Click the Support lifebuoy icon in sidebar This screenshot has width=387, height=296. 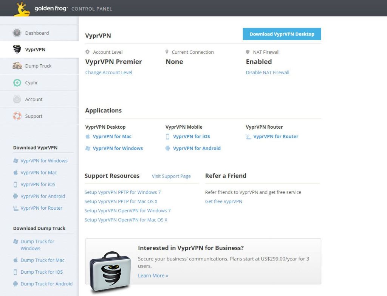[x=17, y=116]
